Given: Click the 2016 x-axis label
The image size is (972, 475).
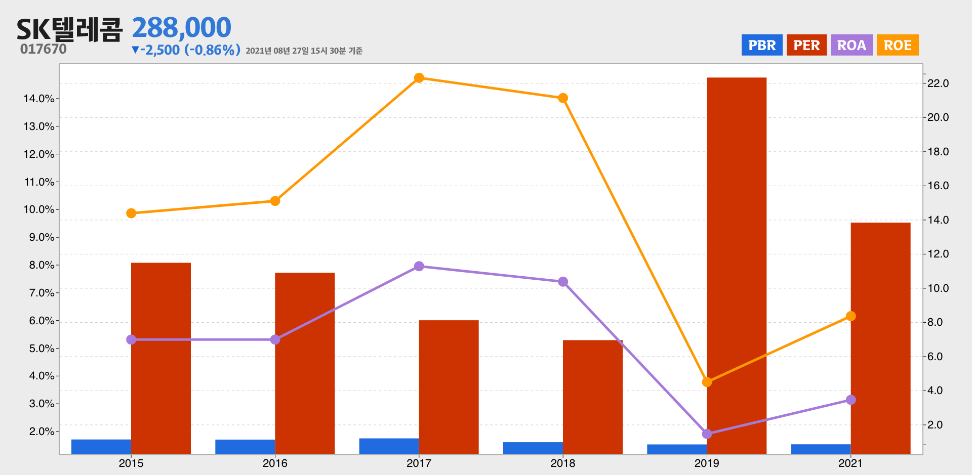Looking at the screenshot, I should click(x=275, y=463).
